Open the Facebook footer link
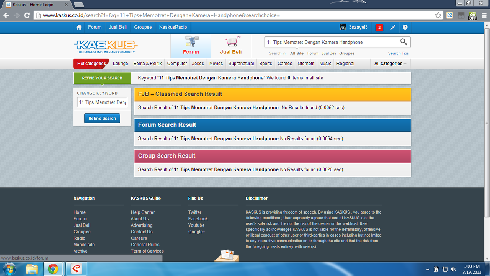490x276 pixels. 198,219
